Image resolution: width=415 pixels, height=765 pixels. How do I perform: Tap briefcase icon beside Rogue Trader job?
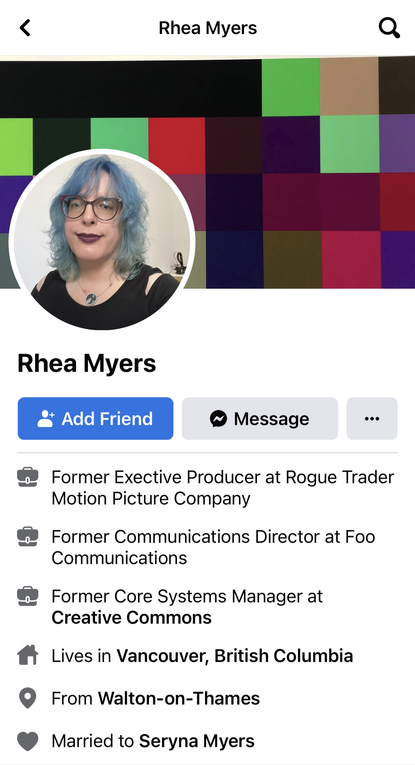(28, 477)
